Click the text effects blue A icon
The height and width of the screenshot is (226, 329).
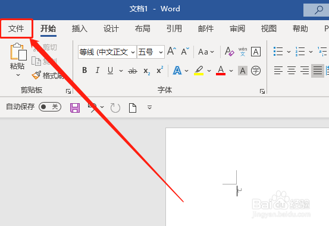(x=177, y=71)
